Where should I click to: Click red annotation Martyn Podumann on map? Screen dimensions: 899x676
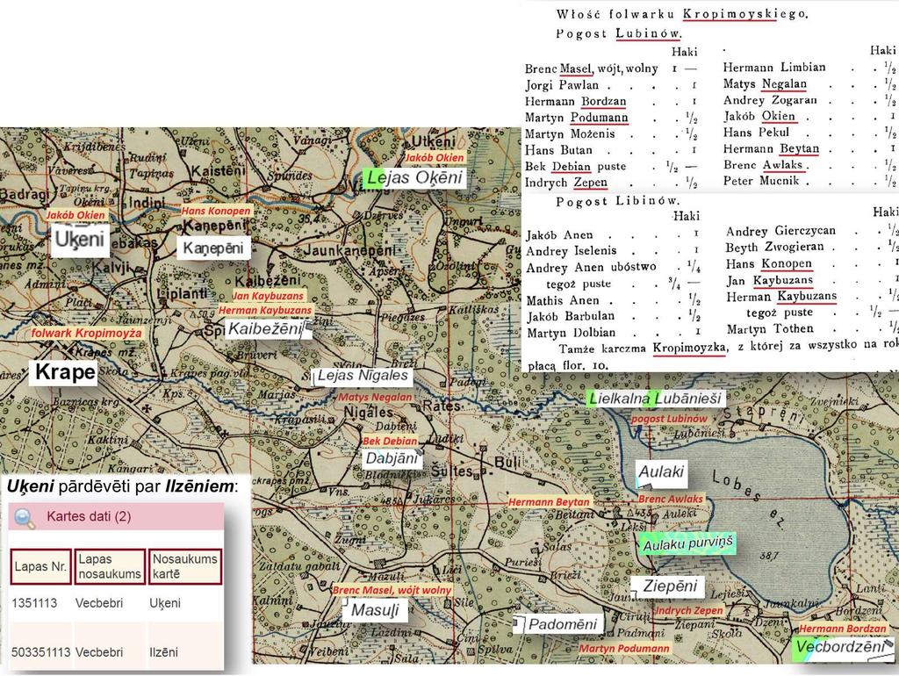pyautogui.click(x=624, y=649)
